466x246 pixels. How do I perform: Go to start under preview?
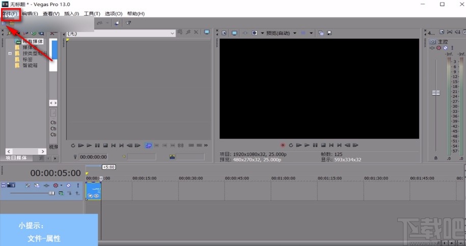(331, 145)
